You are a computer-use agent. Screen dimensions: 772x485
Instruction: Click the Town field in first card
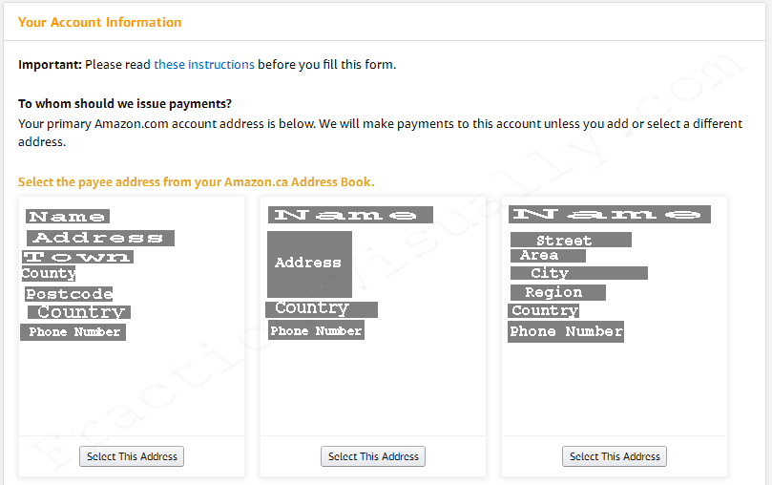click(x=78, y=257)
